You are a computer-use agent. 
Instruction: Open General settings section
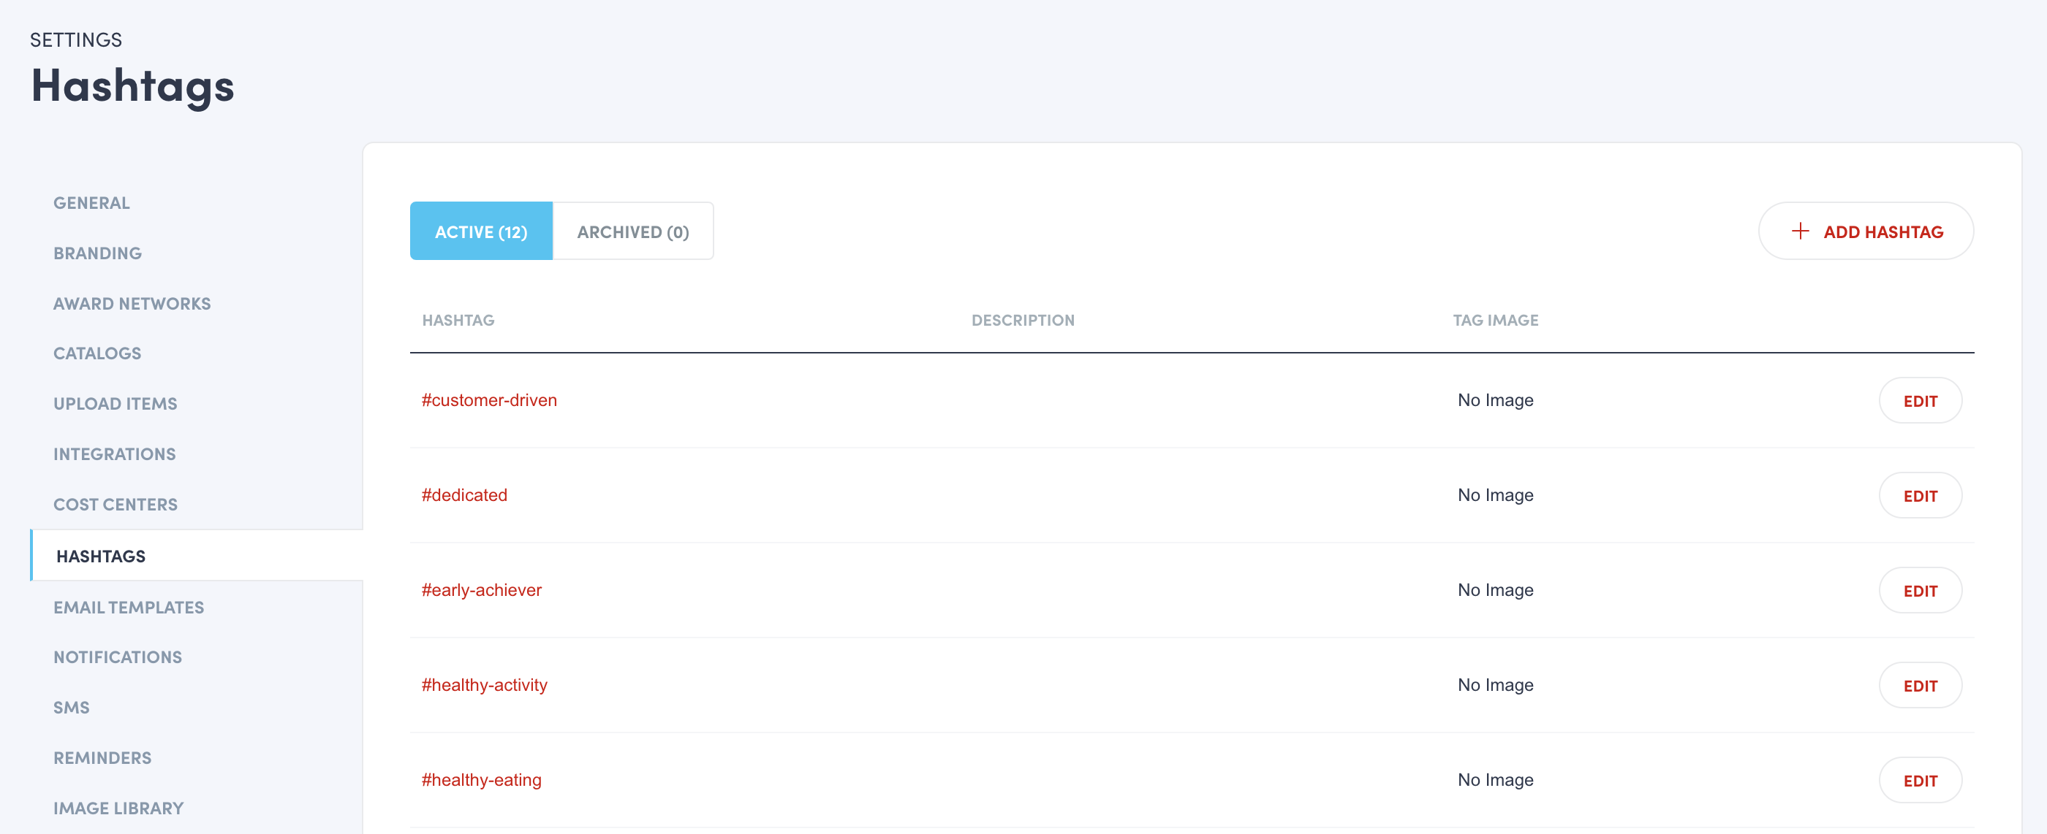[91, 202]
